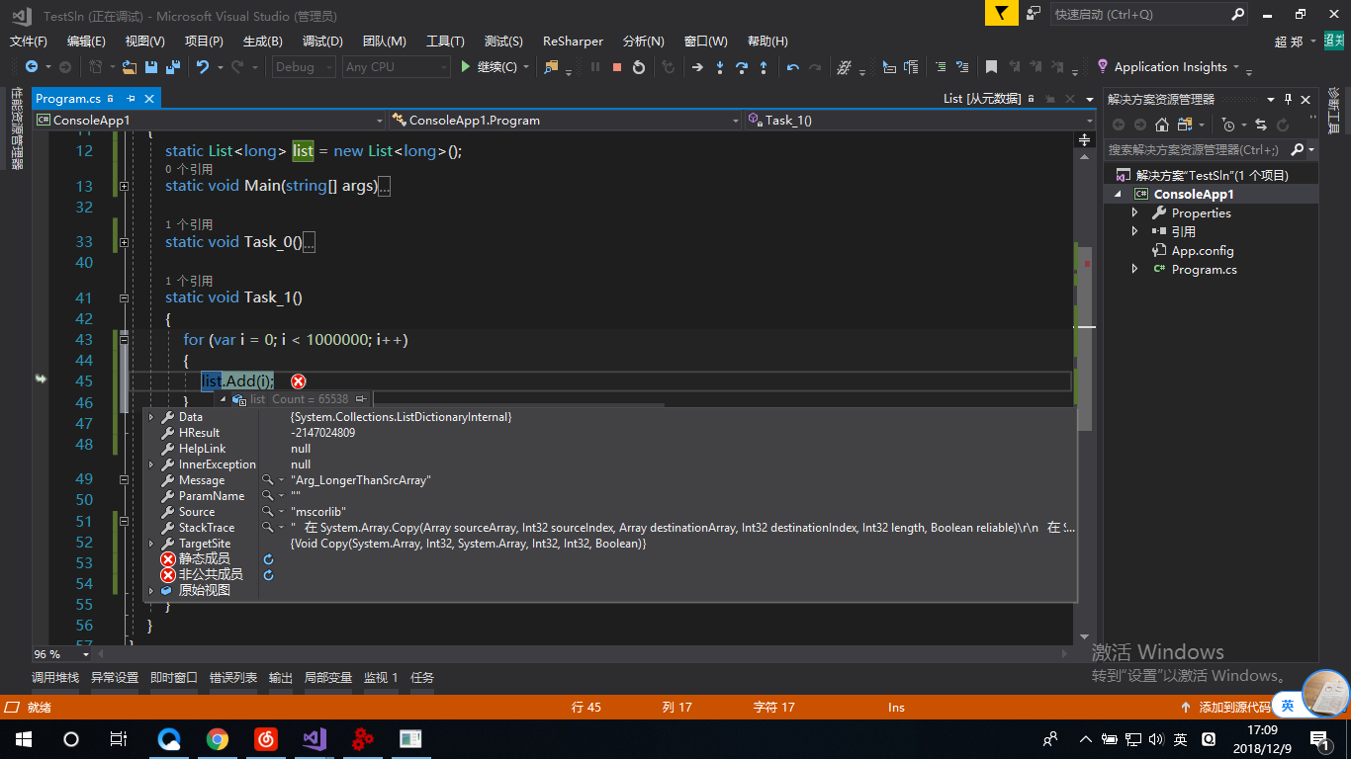Viewport: 1351px width, 759px height.
Task: Click the yellow notification flag icon
Action: tap(1002, 14)
